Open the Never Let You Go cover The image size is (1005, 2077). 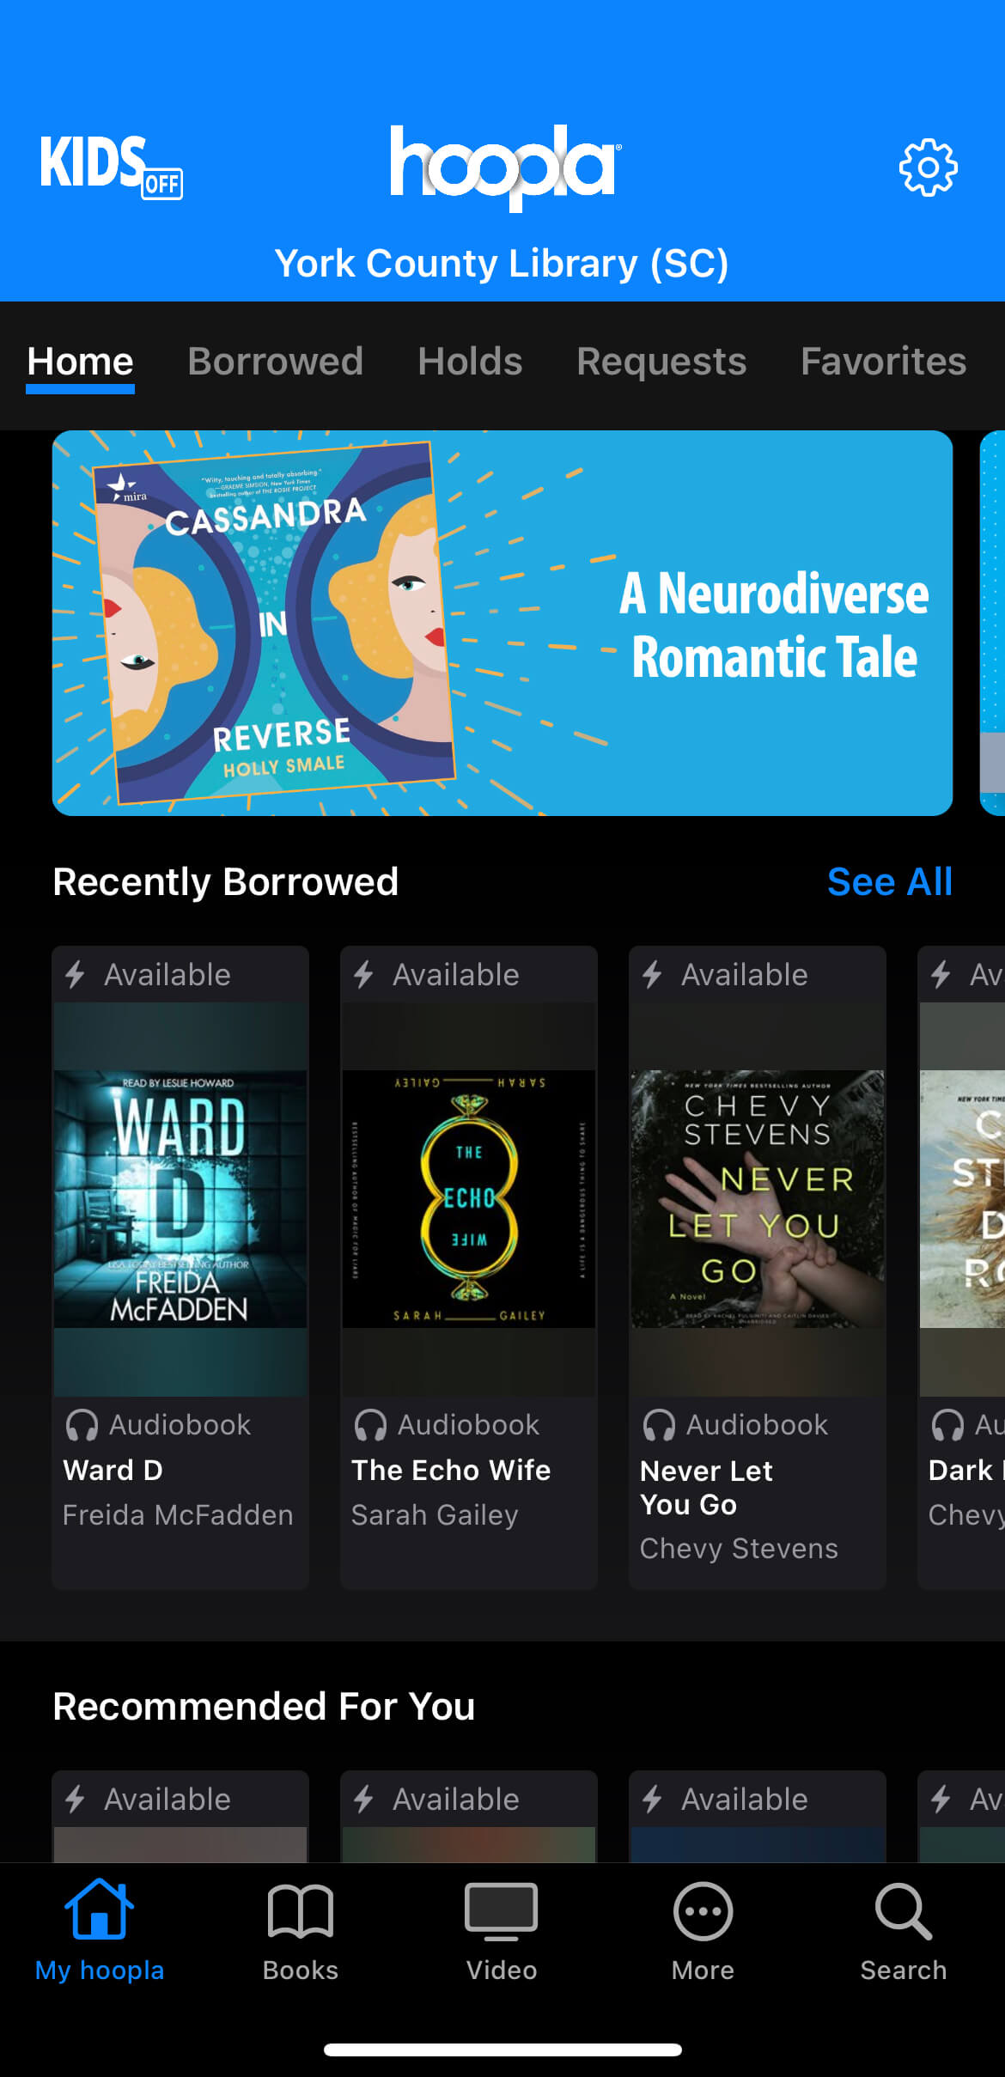[758, 1198]
